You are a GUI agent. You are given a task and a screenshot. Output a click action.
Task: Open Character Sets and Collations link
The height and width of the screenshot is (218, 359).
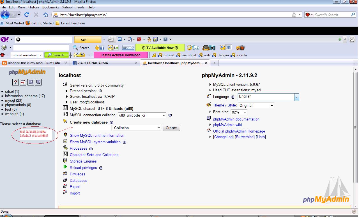point(94,155)
